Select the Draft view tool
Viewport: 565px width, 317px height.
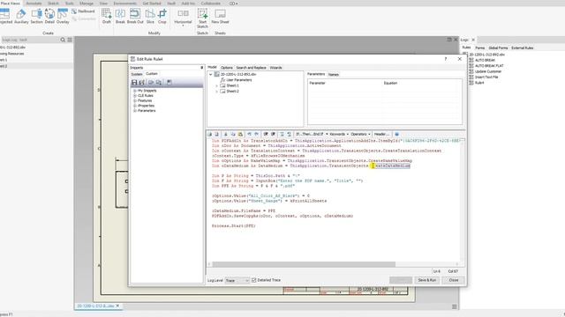(x=107, y=17)
